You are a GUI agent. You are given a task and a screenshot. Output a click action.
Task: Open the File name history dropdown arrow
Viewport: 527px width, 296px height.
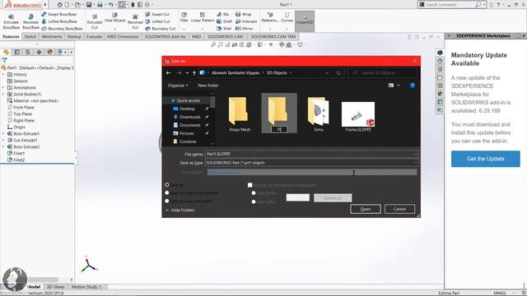point(416,154)
